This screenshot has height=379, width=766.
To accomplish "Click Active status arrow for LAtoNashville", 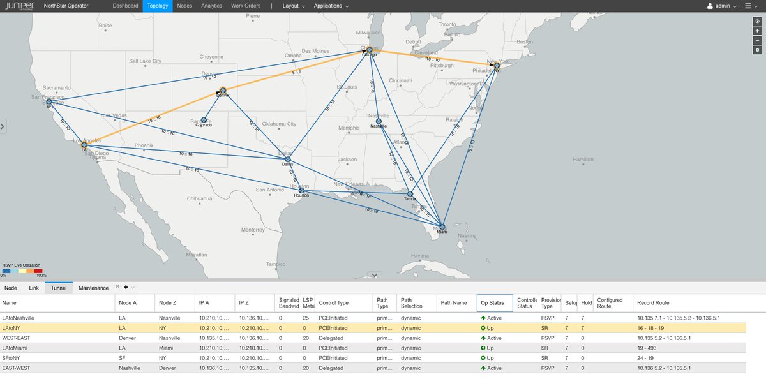I will click(483, 317).
